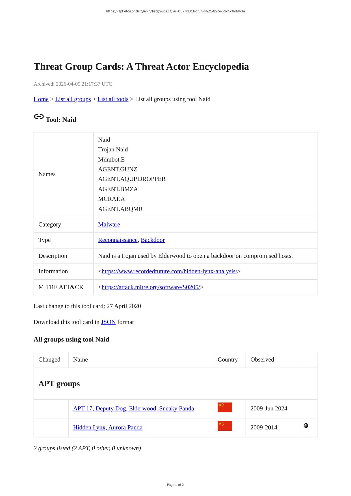Click the dark sphere icon in Hidden Lynx row

point(306,426)
